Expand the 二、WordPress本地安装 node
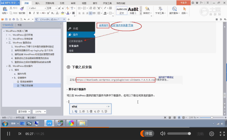The image size is (227, 140). (7, 39)
